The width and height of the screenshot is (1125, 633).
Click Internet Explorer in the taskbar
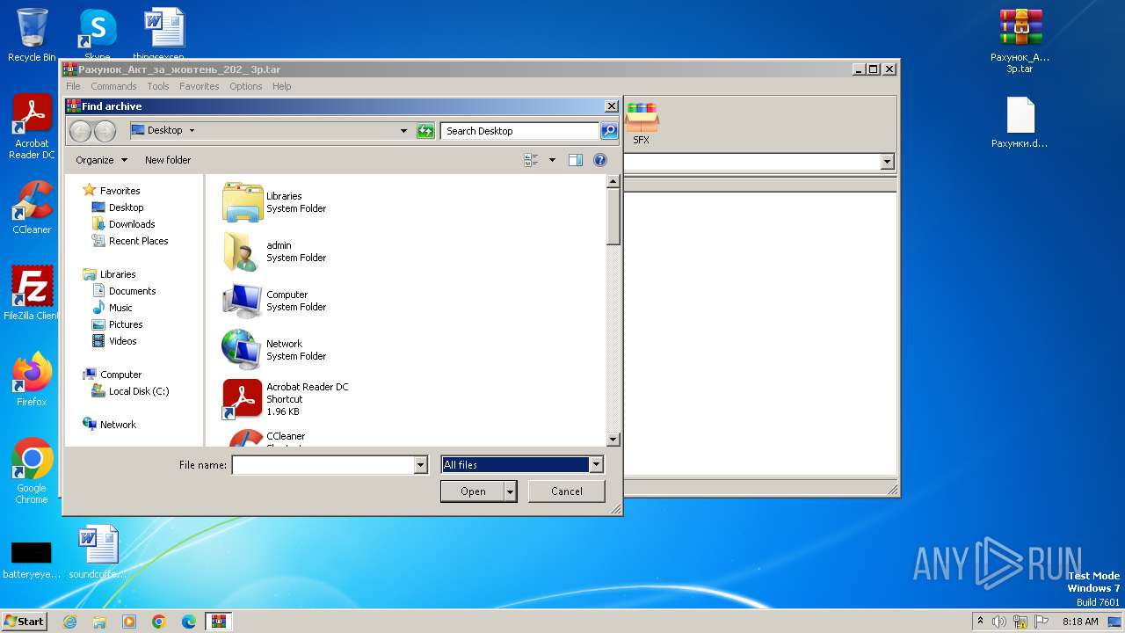click(x=70, y=622)
